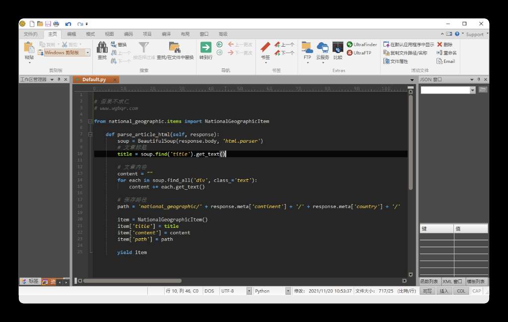
Task: Print the document with printer icon
Action: [x=57, y=24]
